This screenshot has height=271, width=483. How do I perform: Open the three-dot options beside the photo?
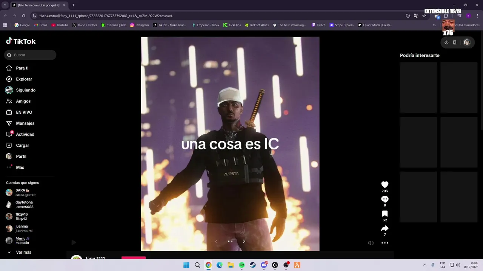(x=385, y=243)
